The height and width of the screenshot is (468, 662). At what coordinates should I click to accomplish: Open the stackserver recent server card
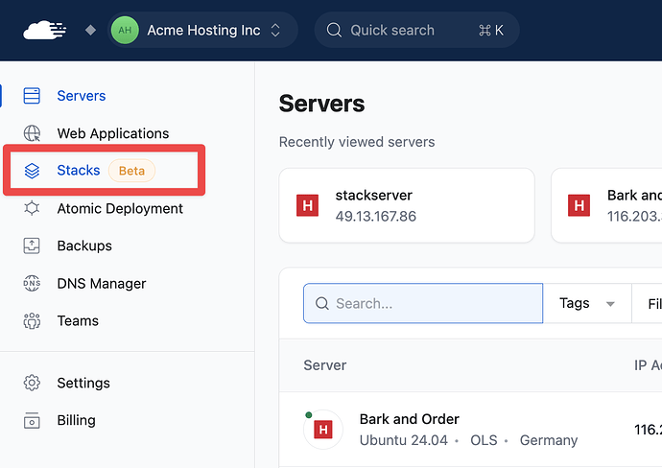[407, 205]
